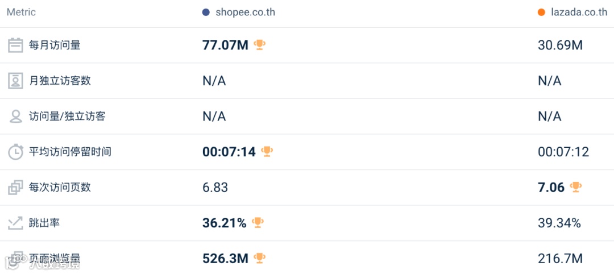Click the 00:07:12 duration value

[563, 152]
